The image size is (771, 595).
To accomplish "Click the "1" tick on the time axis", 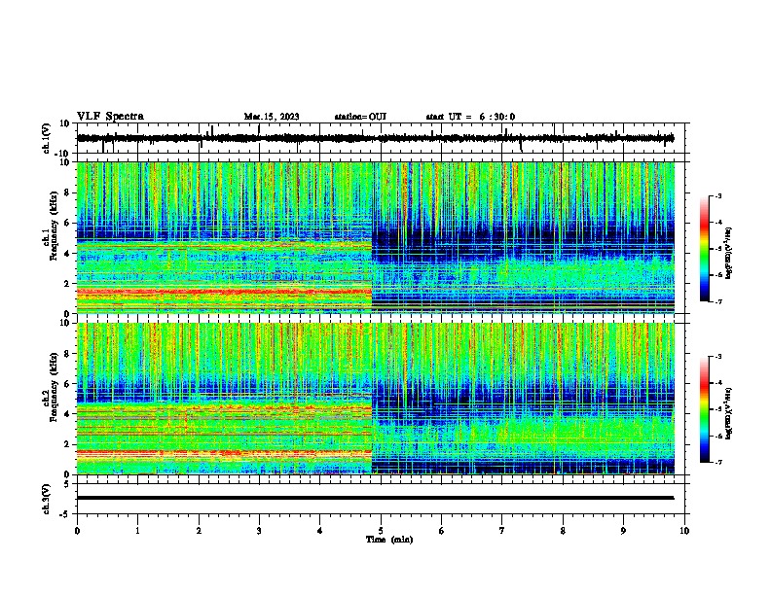I will click(x=137, y=531).
